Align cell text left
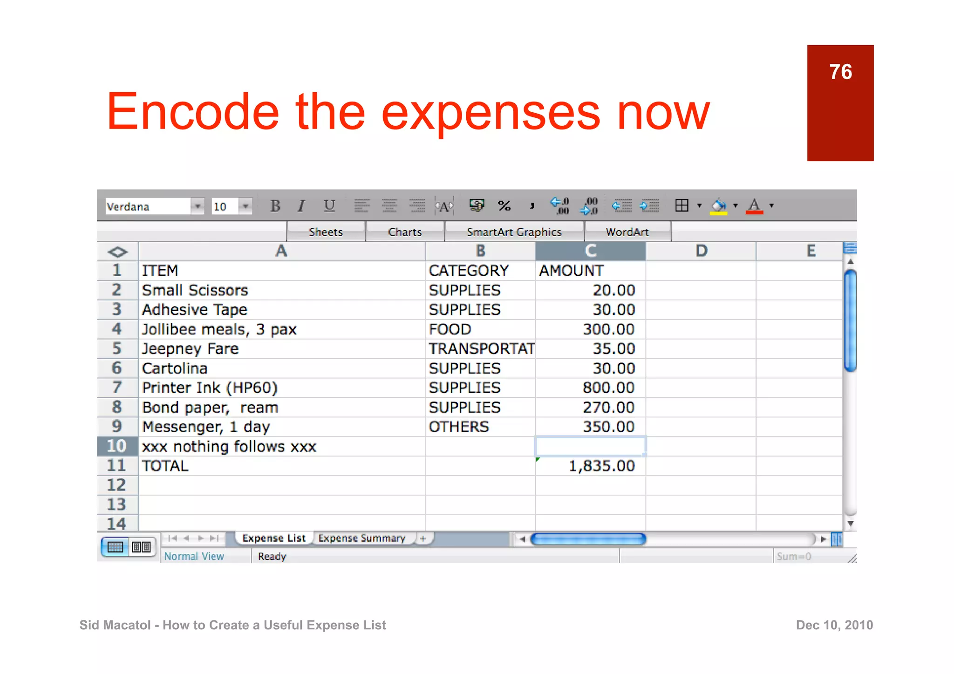The width and height of the screenshot is (954, 674). point(361,205)
